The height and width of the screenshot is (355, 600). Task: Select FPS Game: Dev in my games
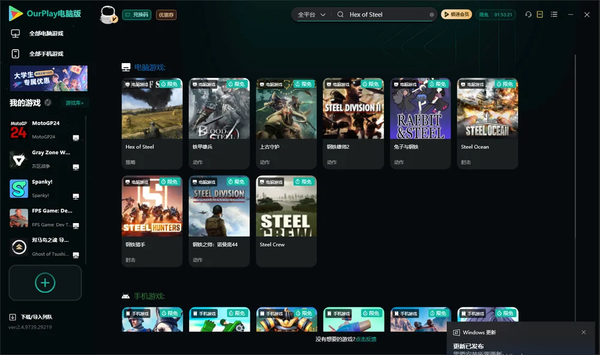point(45,218)
